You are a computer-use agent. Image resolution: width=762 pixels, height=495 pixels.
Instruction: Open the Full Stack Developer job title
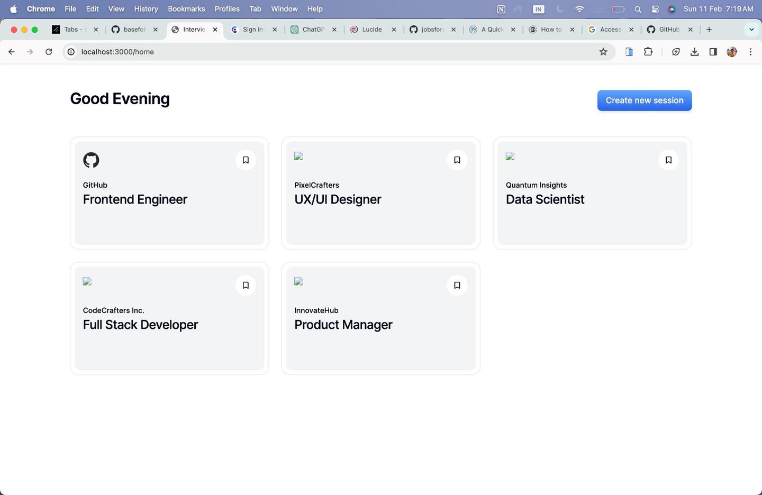point(140,325)
